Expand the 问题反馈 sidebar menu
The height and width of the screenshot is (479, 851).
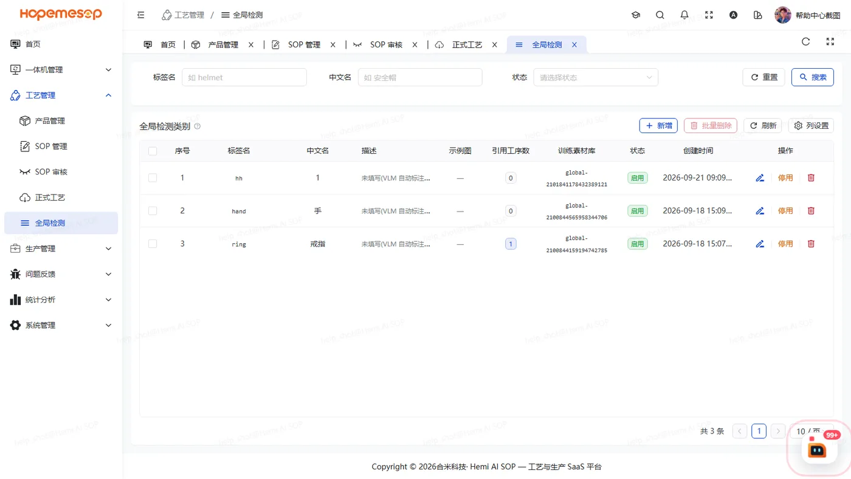click(61, 274)
